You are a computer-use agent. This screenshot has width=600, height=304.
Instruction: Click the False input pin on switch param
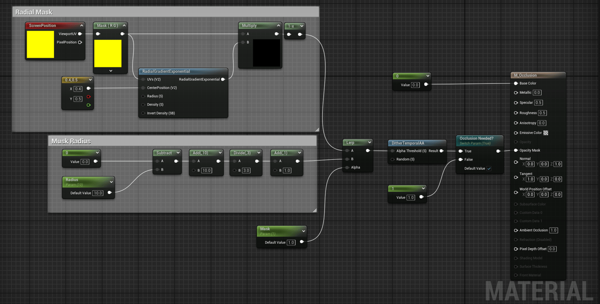pos(460,159)
